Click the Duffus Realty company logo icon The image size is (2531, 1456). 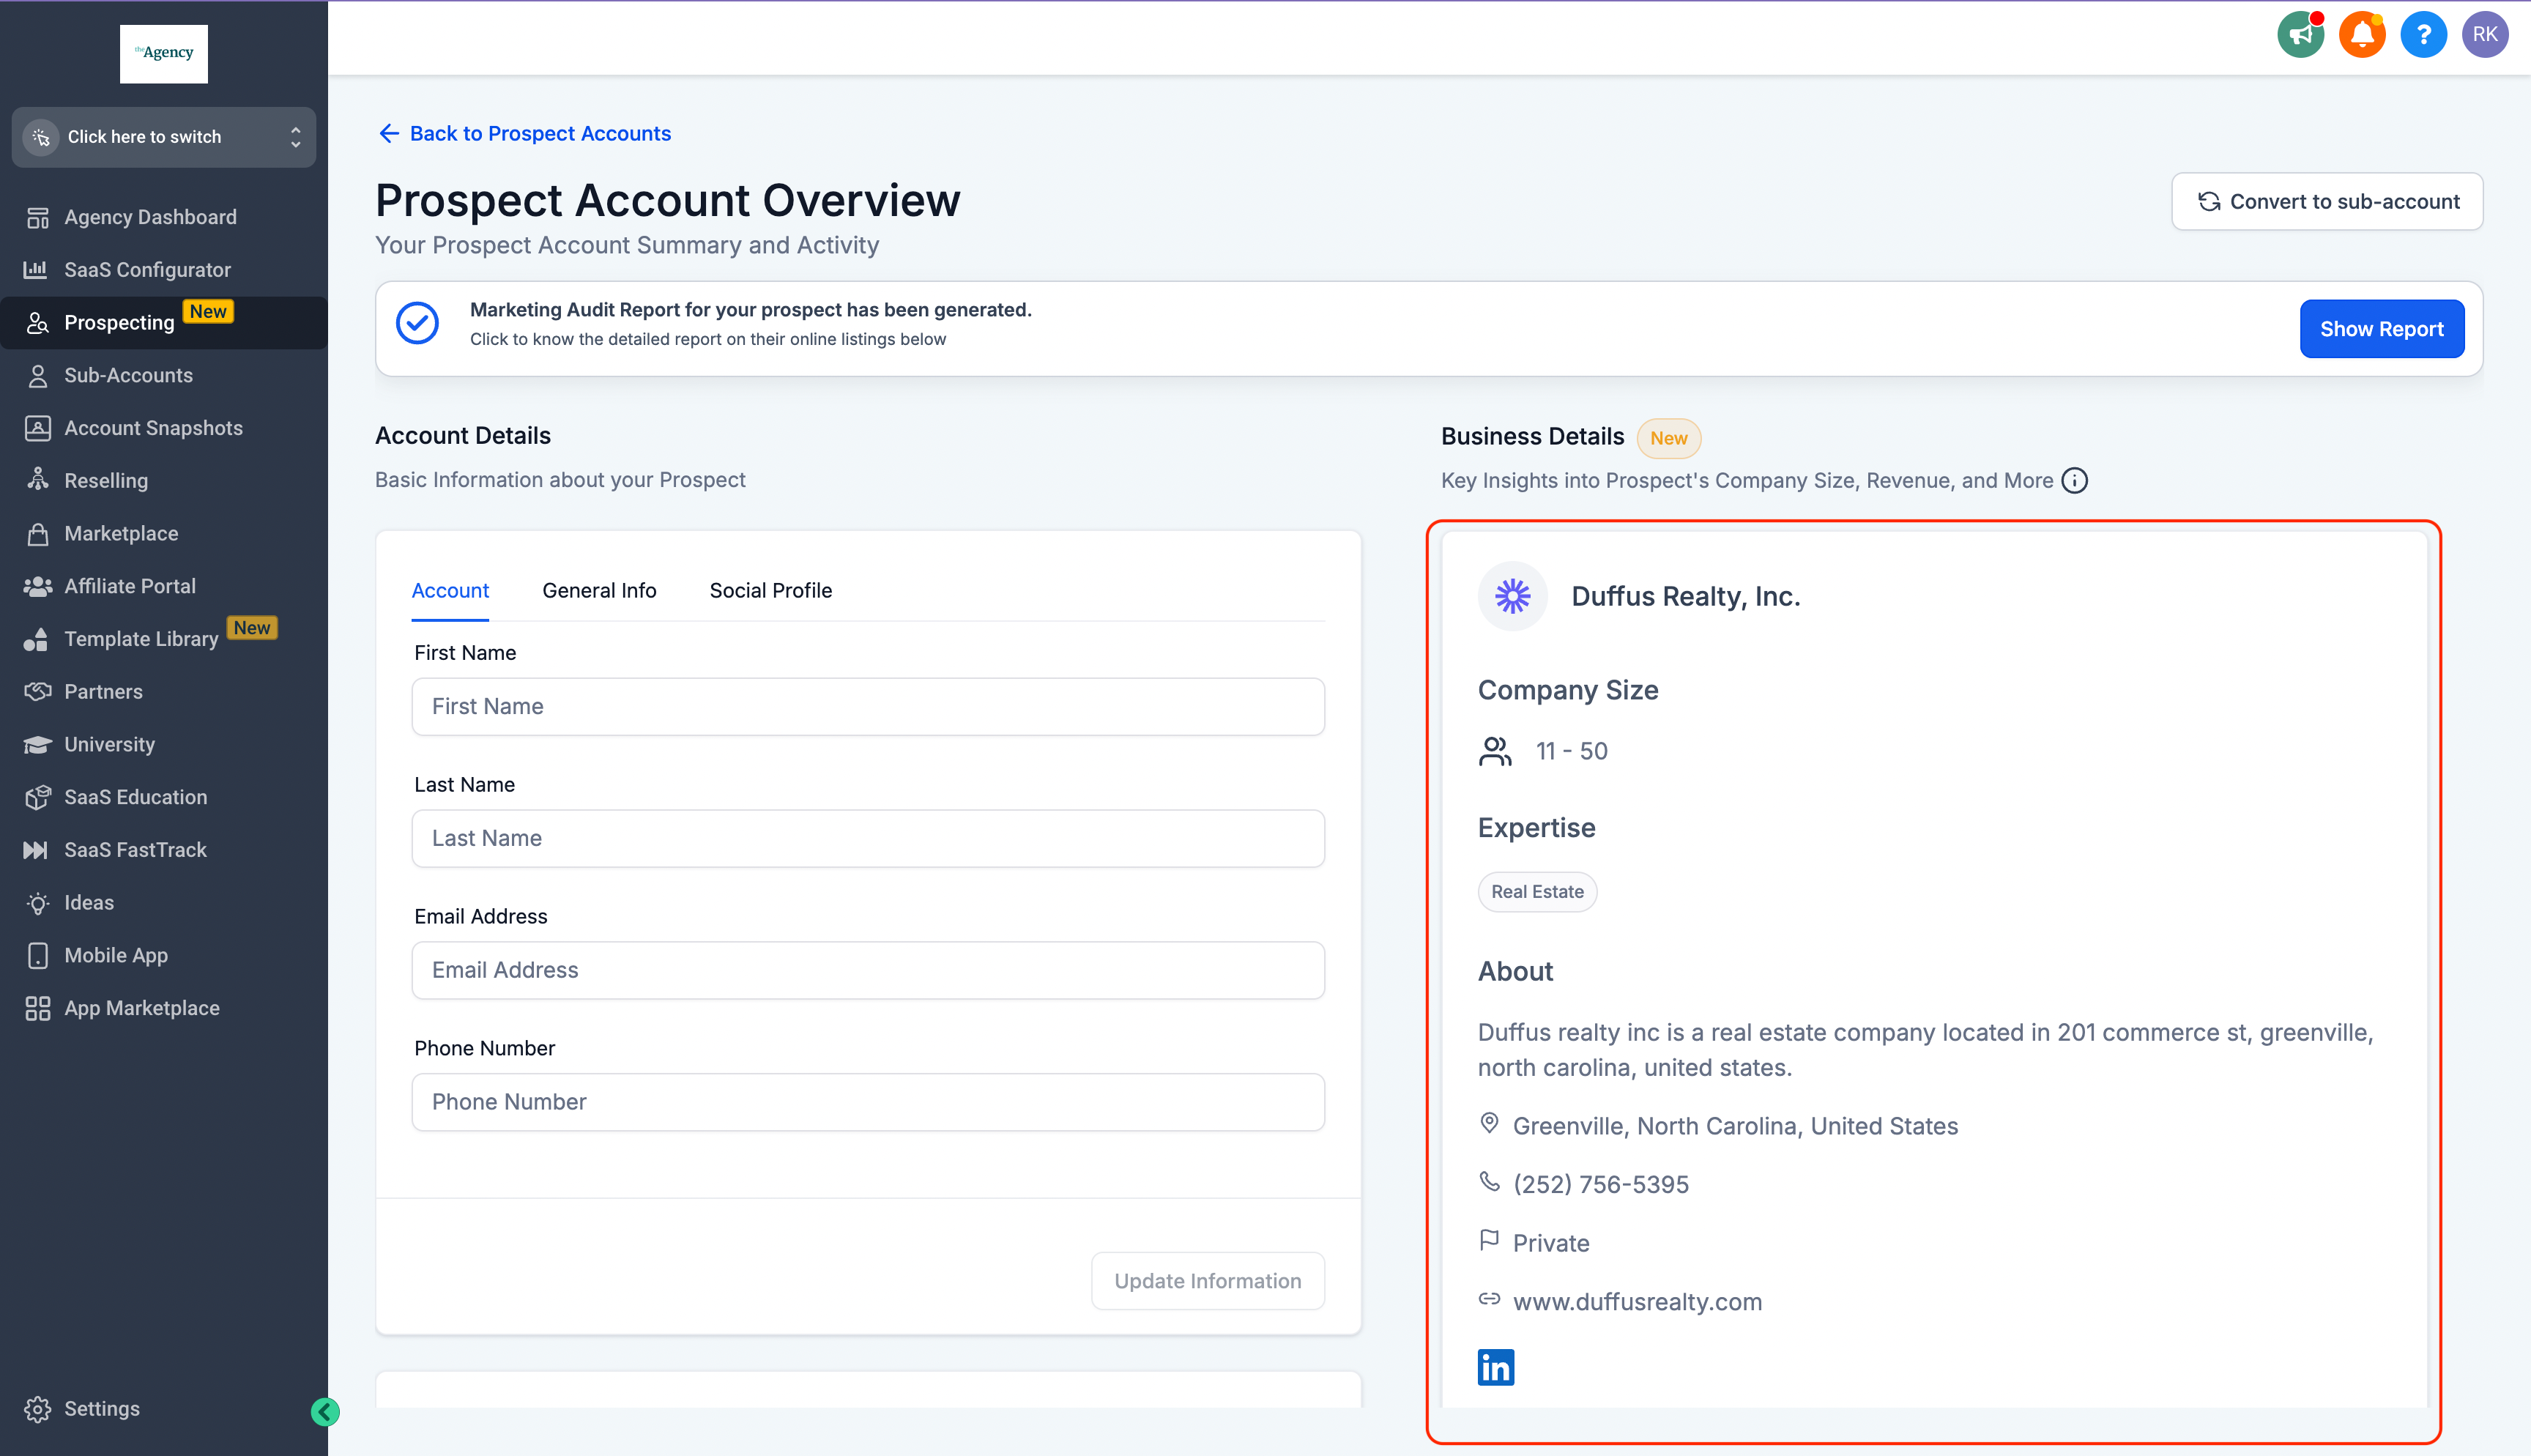pyautogui.click(x=1512, y=596)
